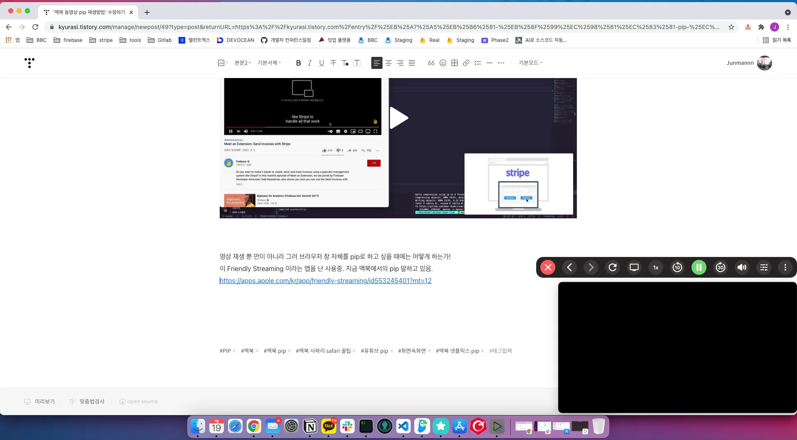The width and height of the screenshot is (797, 440).
Task: Go forward in floating player
Action: click(591, 268)
